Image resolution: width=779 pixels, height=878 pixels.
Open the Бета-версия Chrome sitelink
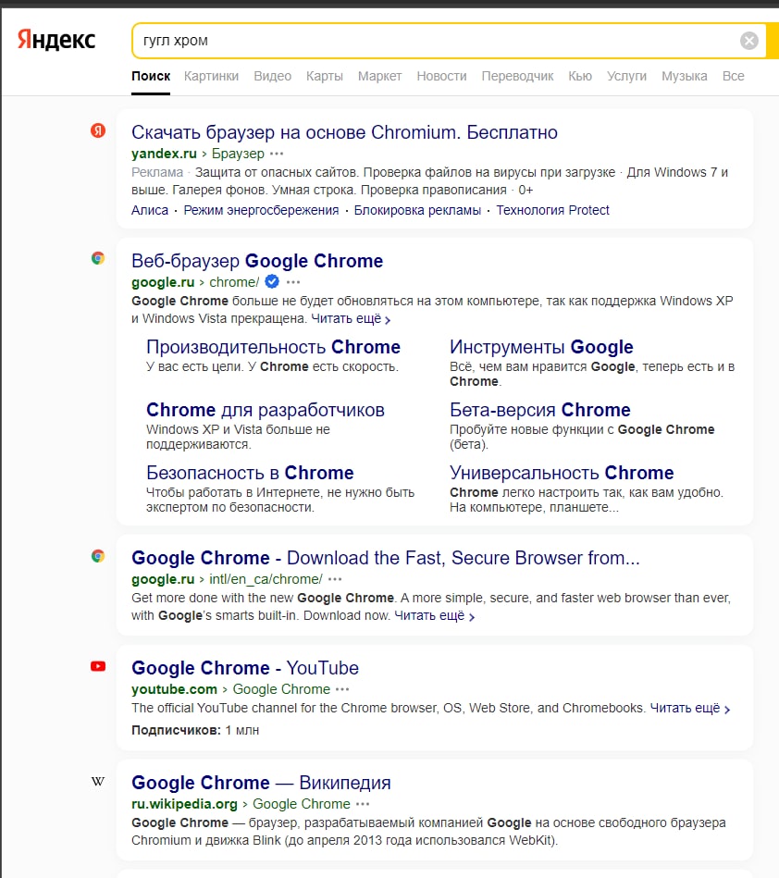tap(539, 410)
